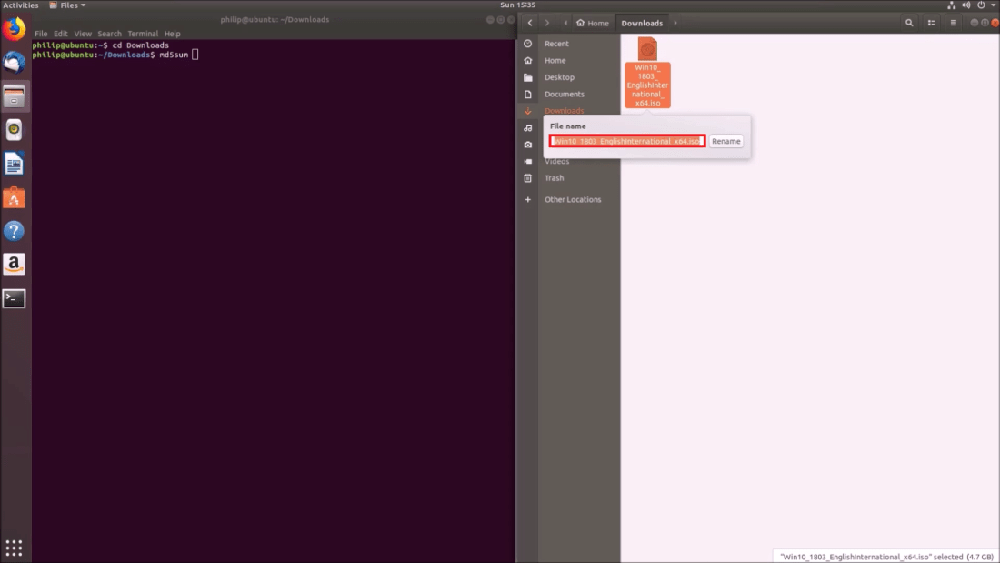Open the terminal Edit menu
The width and height of the screenshot is (1000, 563).
pos(61,34)
